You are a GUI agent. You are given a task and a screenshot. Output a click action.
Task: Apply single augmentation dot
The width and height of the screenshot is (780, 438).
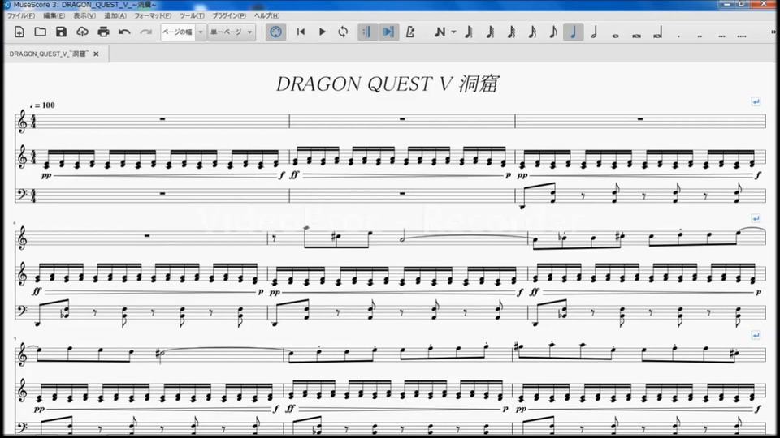(x=679, y=36)
